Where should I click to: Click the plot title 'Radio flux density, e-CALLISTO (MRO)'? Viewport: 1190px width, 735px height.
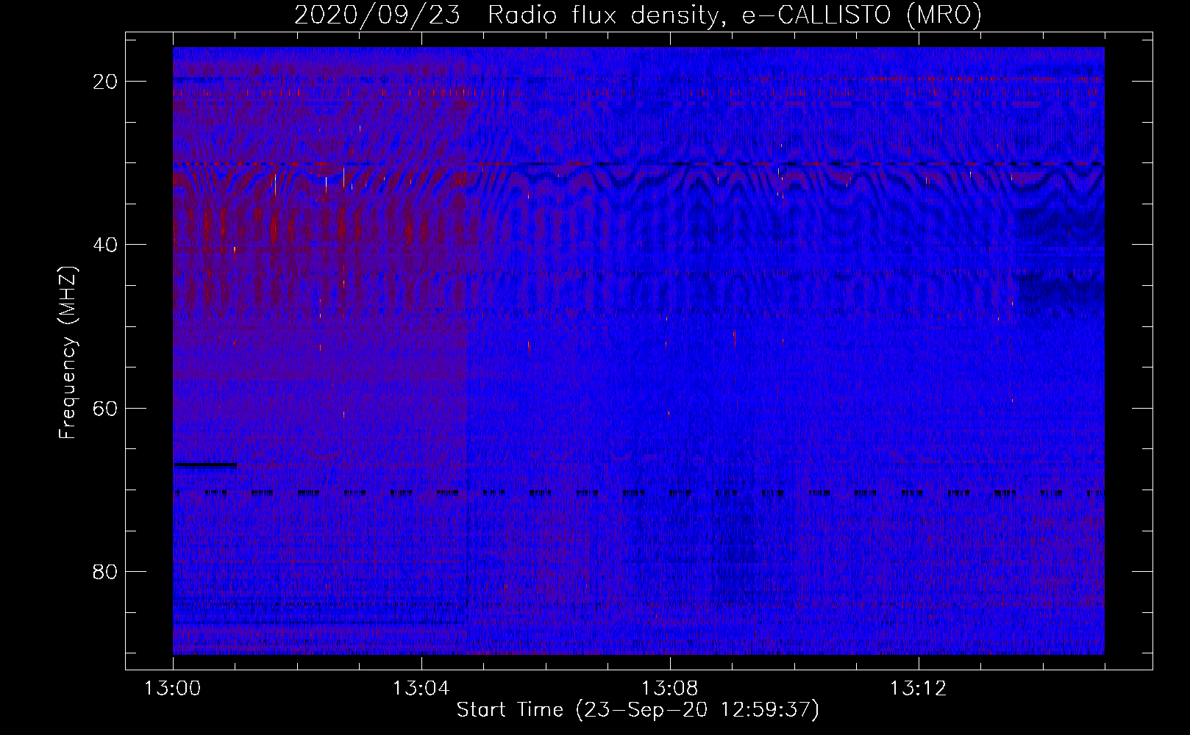[x=734, y=15]
